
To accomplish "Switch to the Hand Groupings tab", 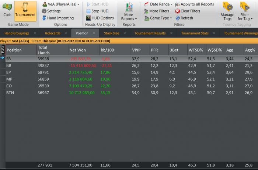I will pyautogui.click(x=17, y=33).
